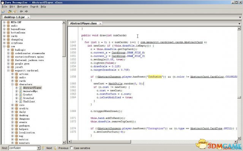Click the Open File toolbar icon

[3, 11]
